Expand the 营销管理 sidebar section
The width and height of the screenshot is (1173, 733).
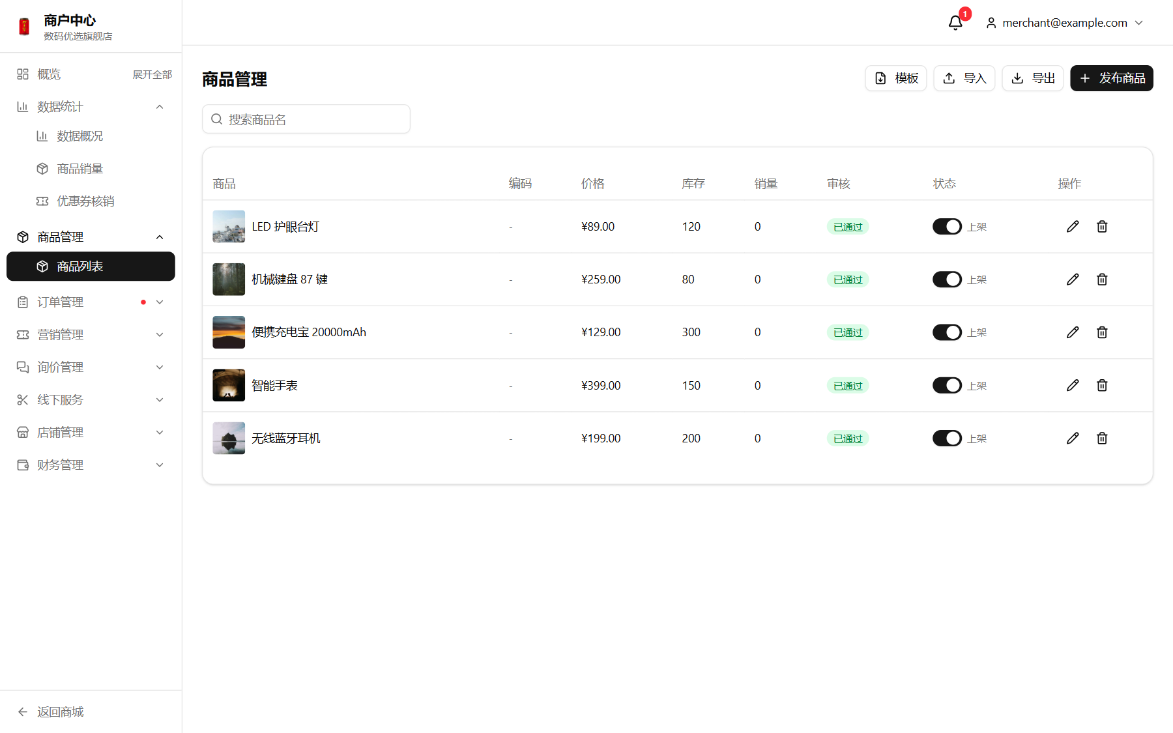click(91, 335)
